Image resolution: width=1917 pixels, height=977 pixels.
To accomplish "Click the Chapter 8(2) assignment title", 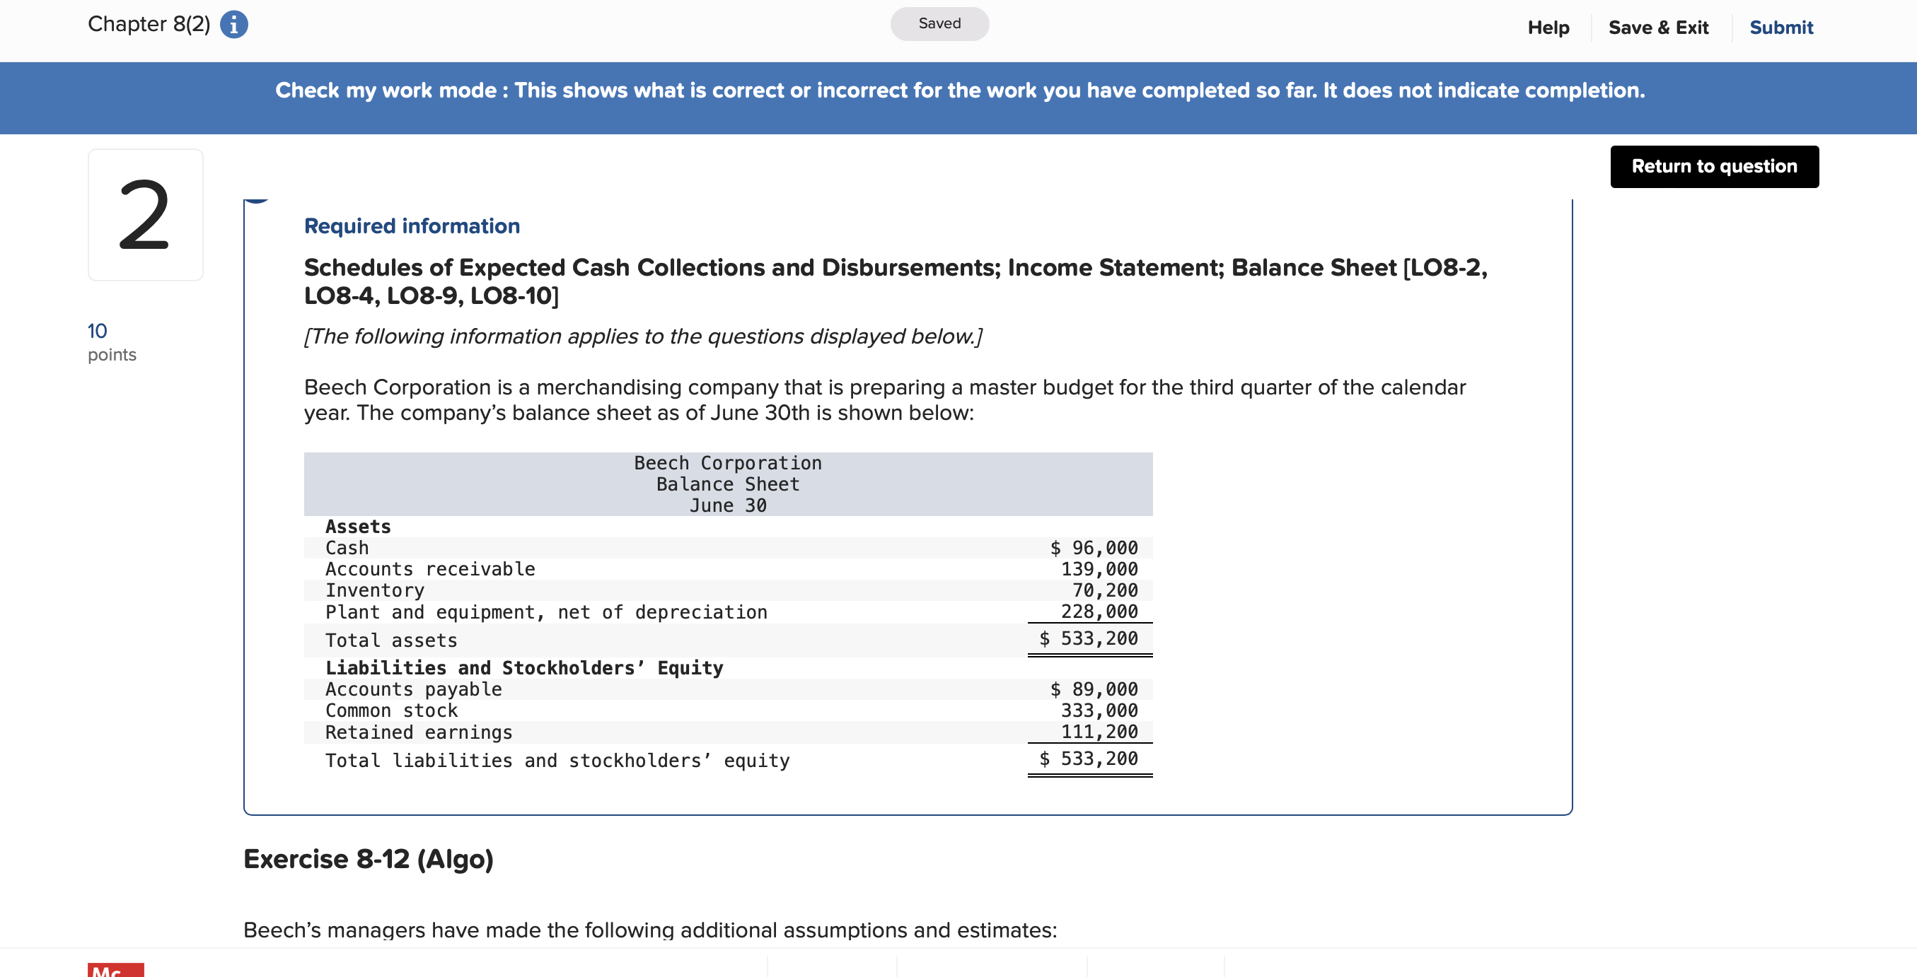I will [149, 25].
